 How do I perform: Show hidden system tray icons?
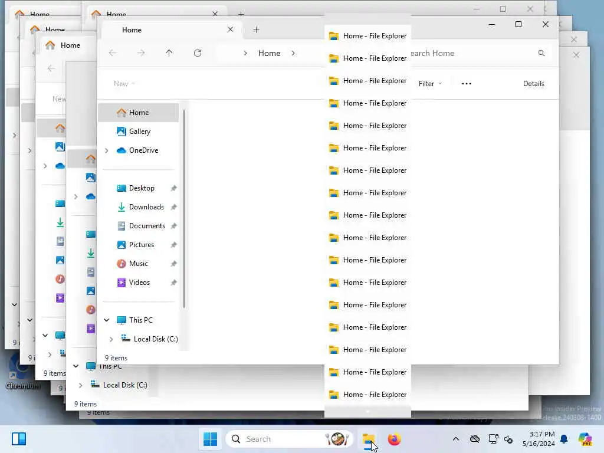click(456, 439)
